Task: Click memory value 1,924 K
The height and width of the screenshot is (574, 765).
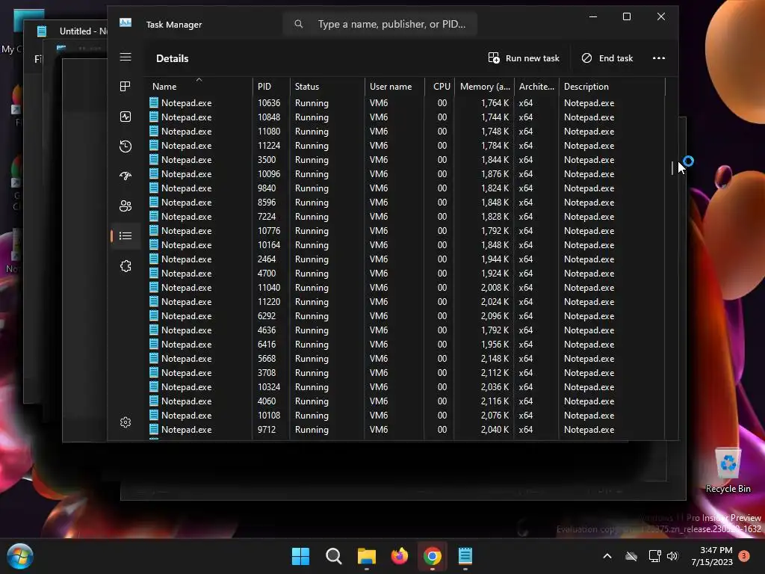Action: [x=495, y=273]
